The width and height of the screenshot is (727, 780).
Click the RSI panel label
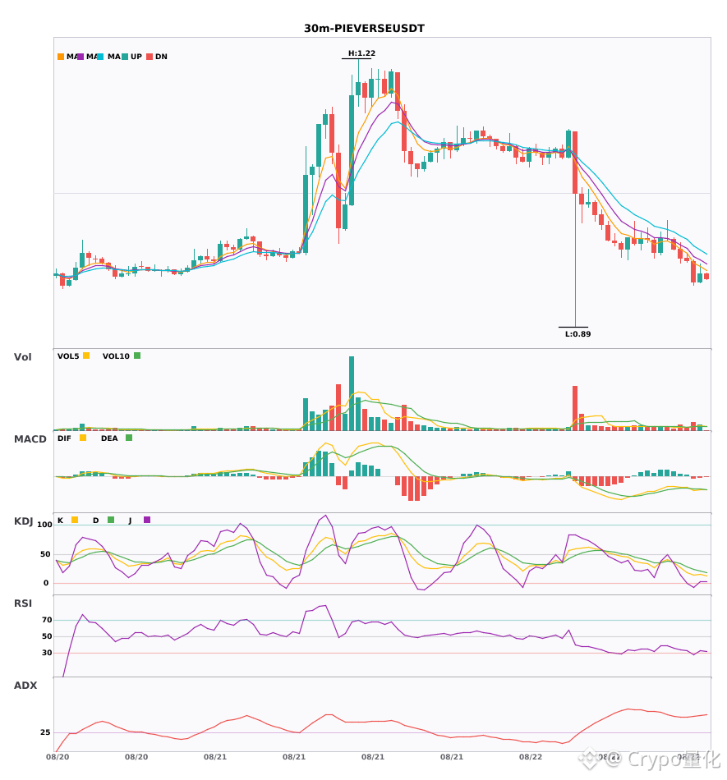click(23, 603)
